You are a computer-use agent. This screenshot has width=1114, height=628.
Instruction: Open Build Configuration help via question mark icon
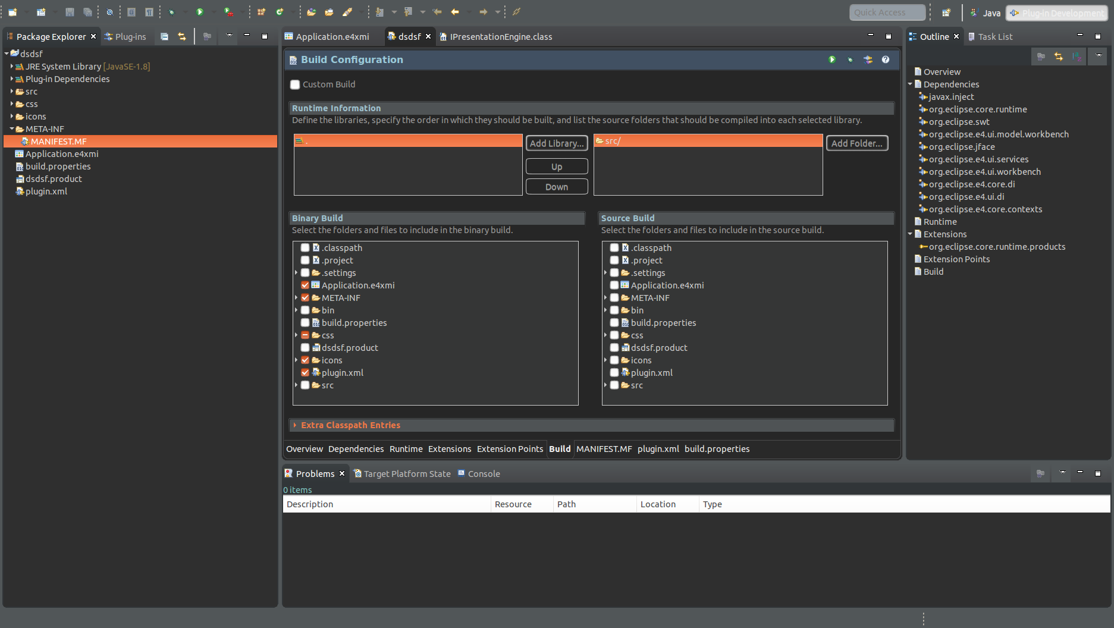[886, 59]
